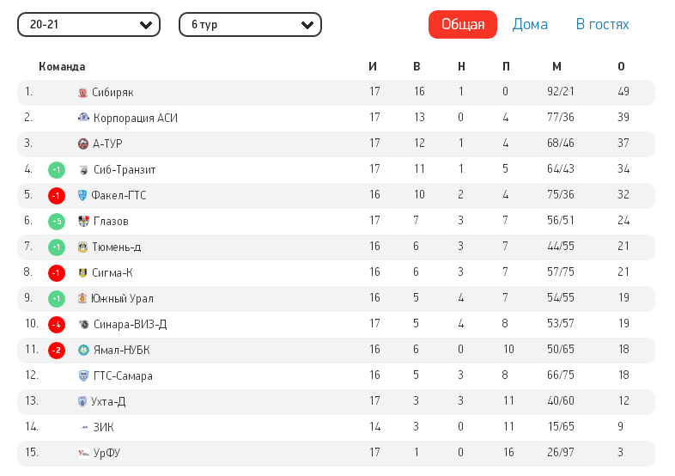Click the ГТС-Самара team shield icon
Viewport: 675px width, 476px height.
tap(83, 376)
